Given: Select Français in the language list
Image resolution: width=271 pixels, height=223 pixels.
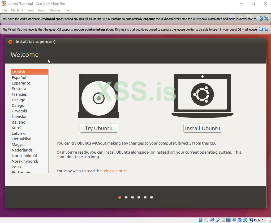Looking at the screenshot, I should (29, 94).
